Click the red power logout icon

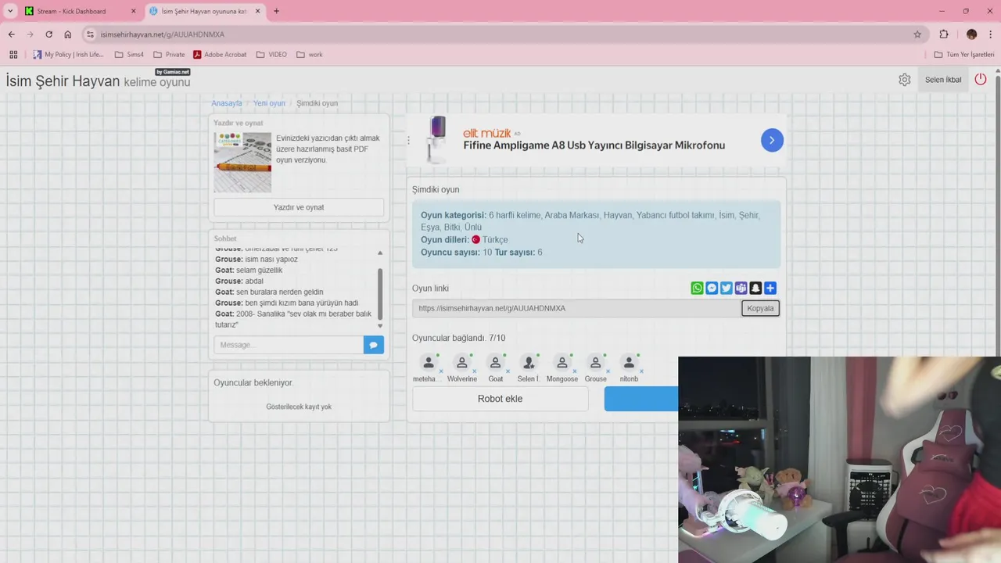point(981,79)
